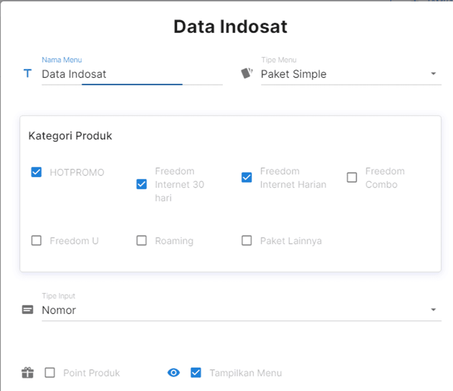
Task: Uncheck Freedom Internet 30 hari checkbox
Action: coord(141,184)
